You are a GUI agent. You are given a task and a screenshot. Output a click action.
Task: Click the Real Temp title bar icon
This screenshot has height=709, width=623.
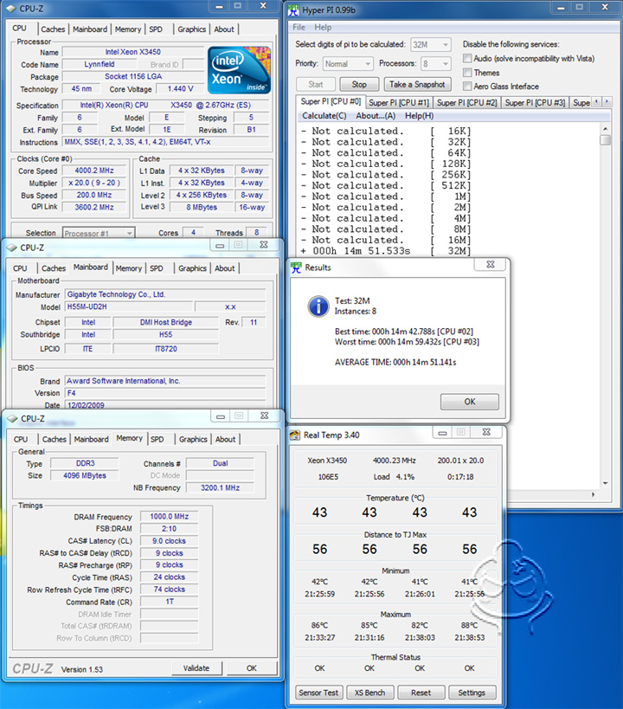click(295, 435)
